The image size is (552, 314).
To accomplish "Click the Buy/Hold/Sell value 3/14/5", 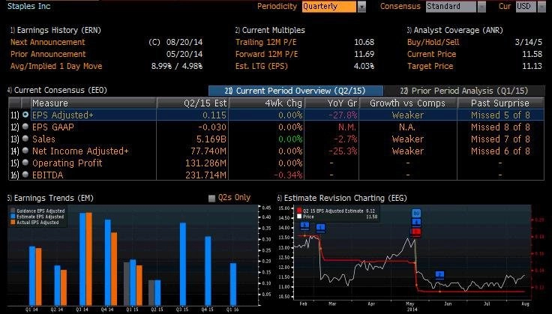I will point(529,42).
